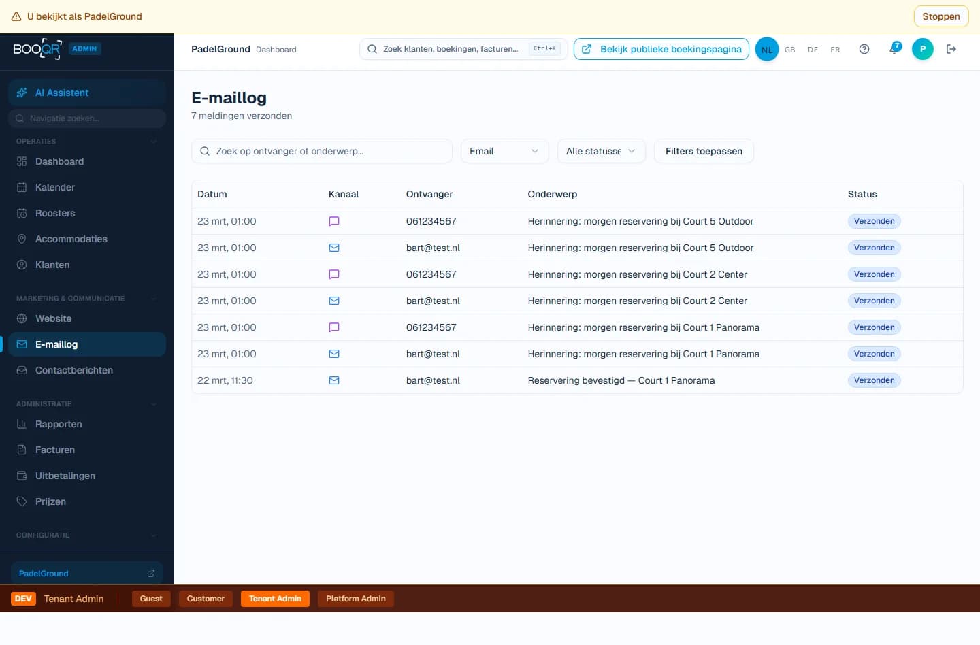Click the recipient or subject search field
This screenshot has height=645, width=980.
pyautogui.click(x=322, y=151)
